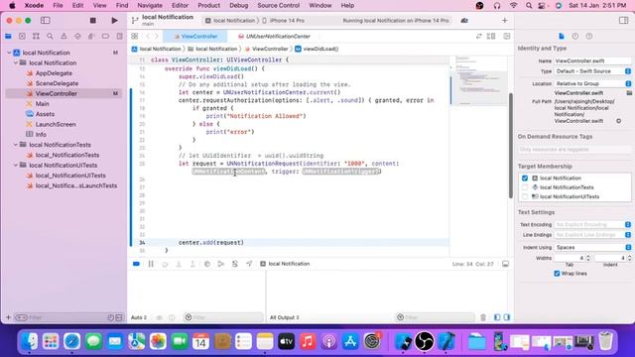Simulate location with arrow icon
The width and height of the screenshot is (635, 357).
coord(249,264)
